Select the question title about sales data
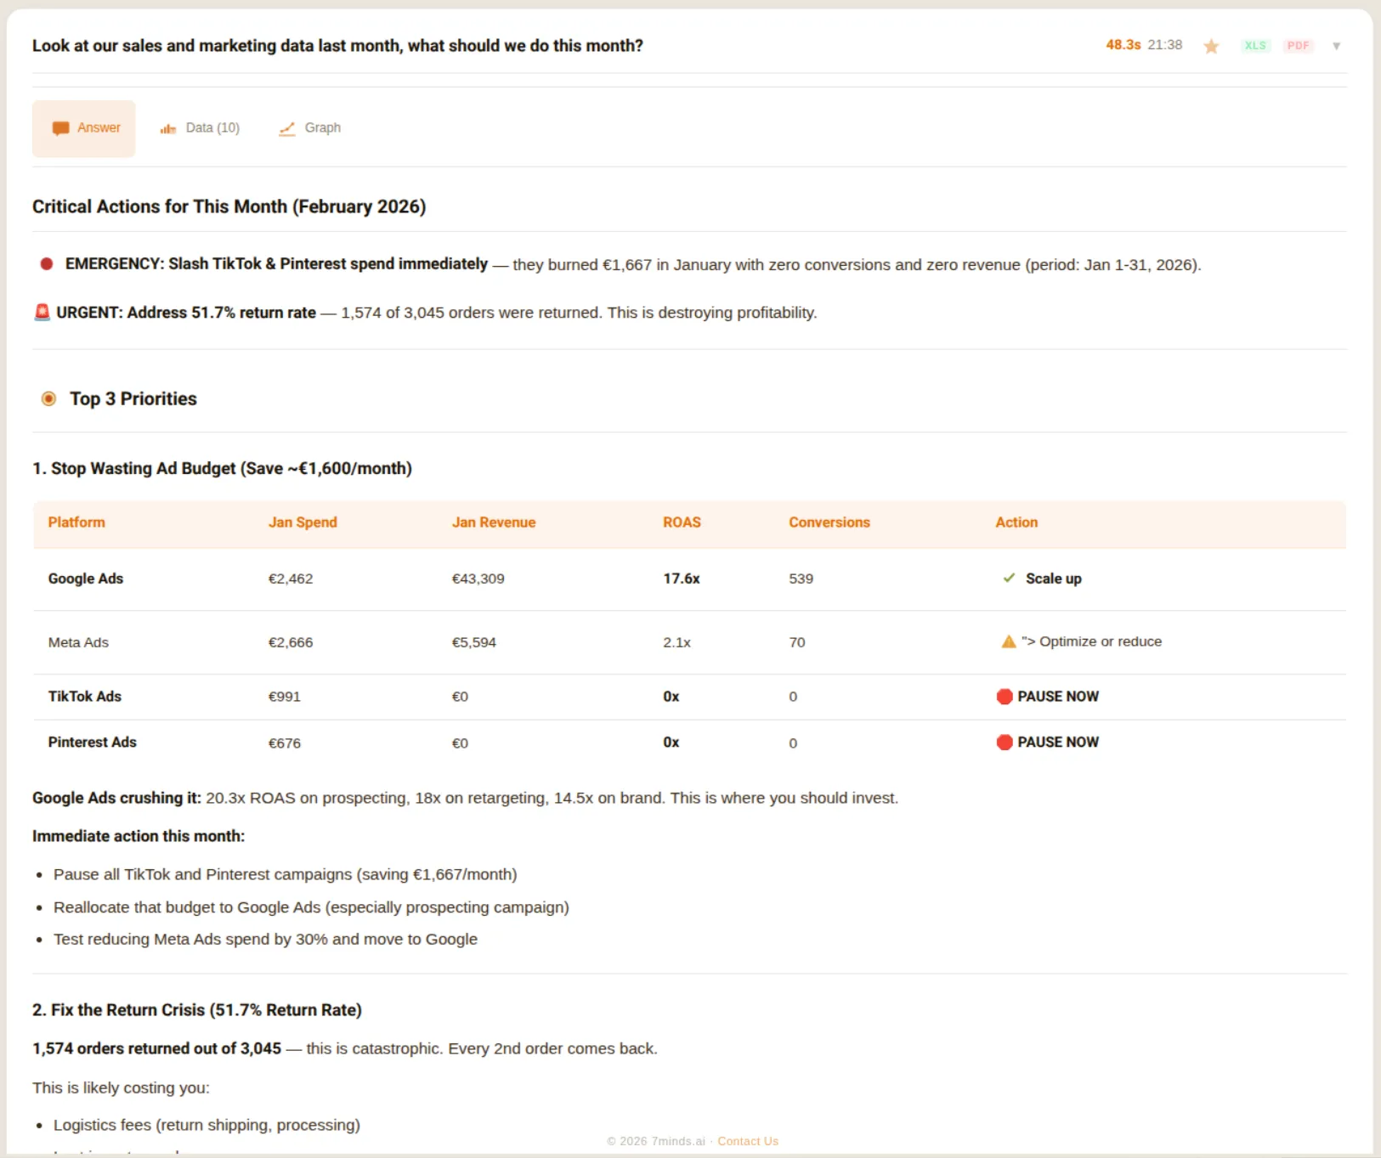Screen dimensions: 1381x1158 pos(337,46)
